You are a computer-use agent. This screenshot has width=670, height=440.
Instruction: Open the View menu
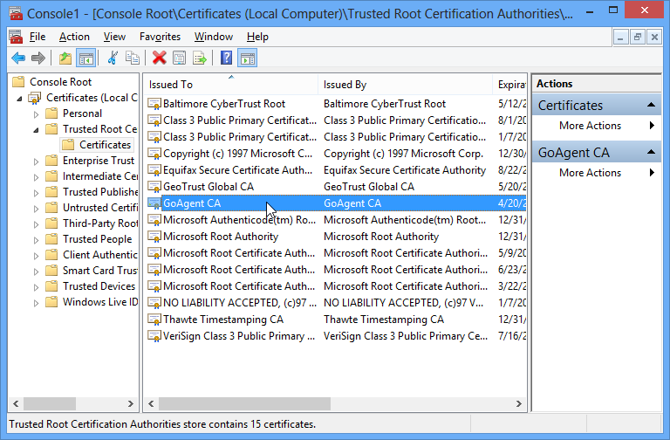click(114, 37)
